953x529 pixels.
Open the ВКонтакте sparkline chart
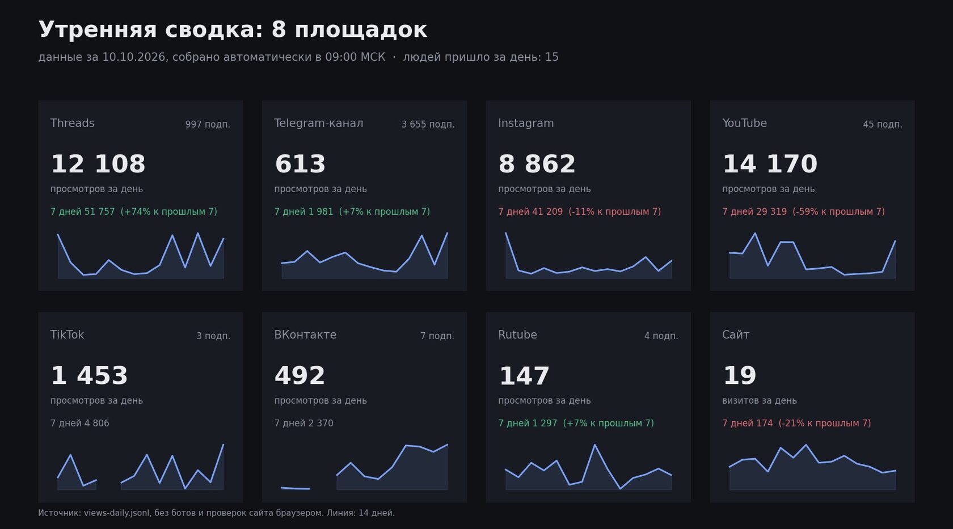365,467
